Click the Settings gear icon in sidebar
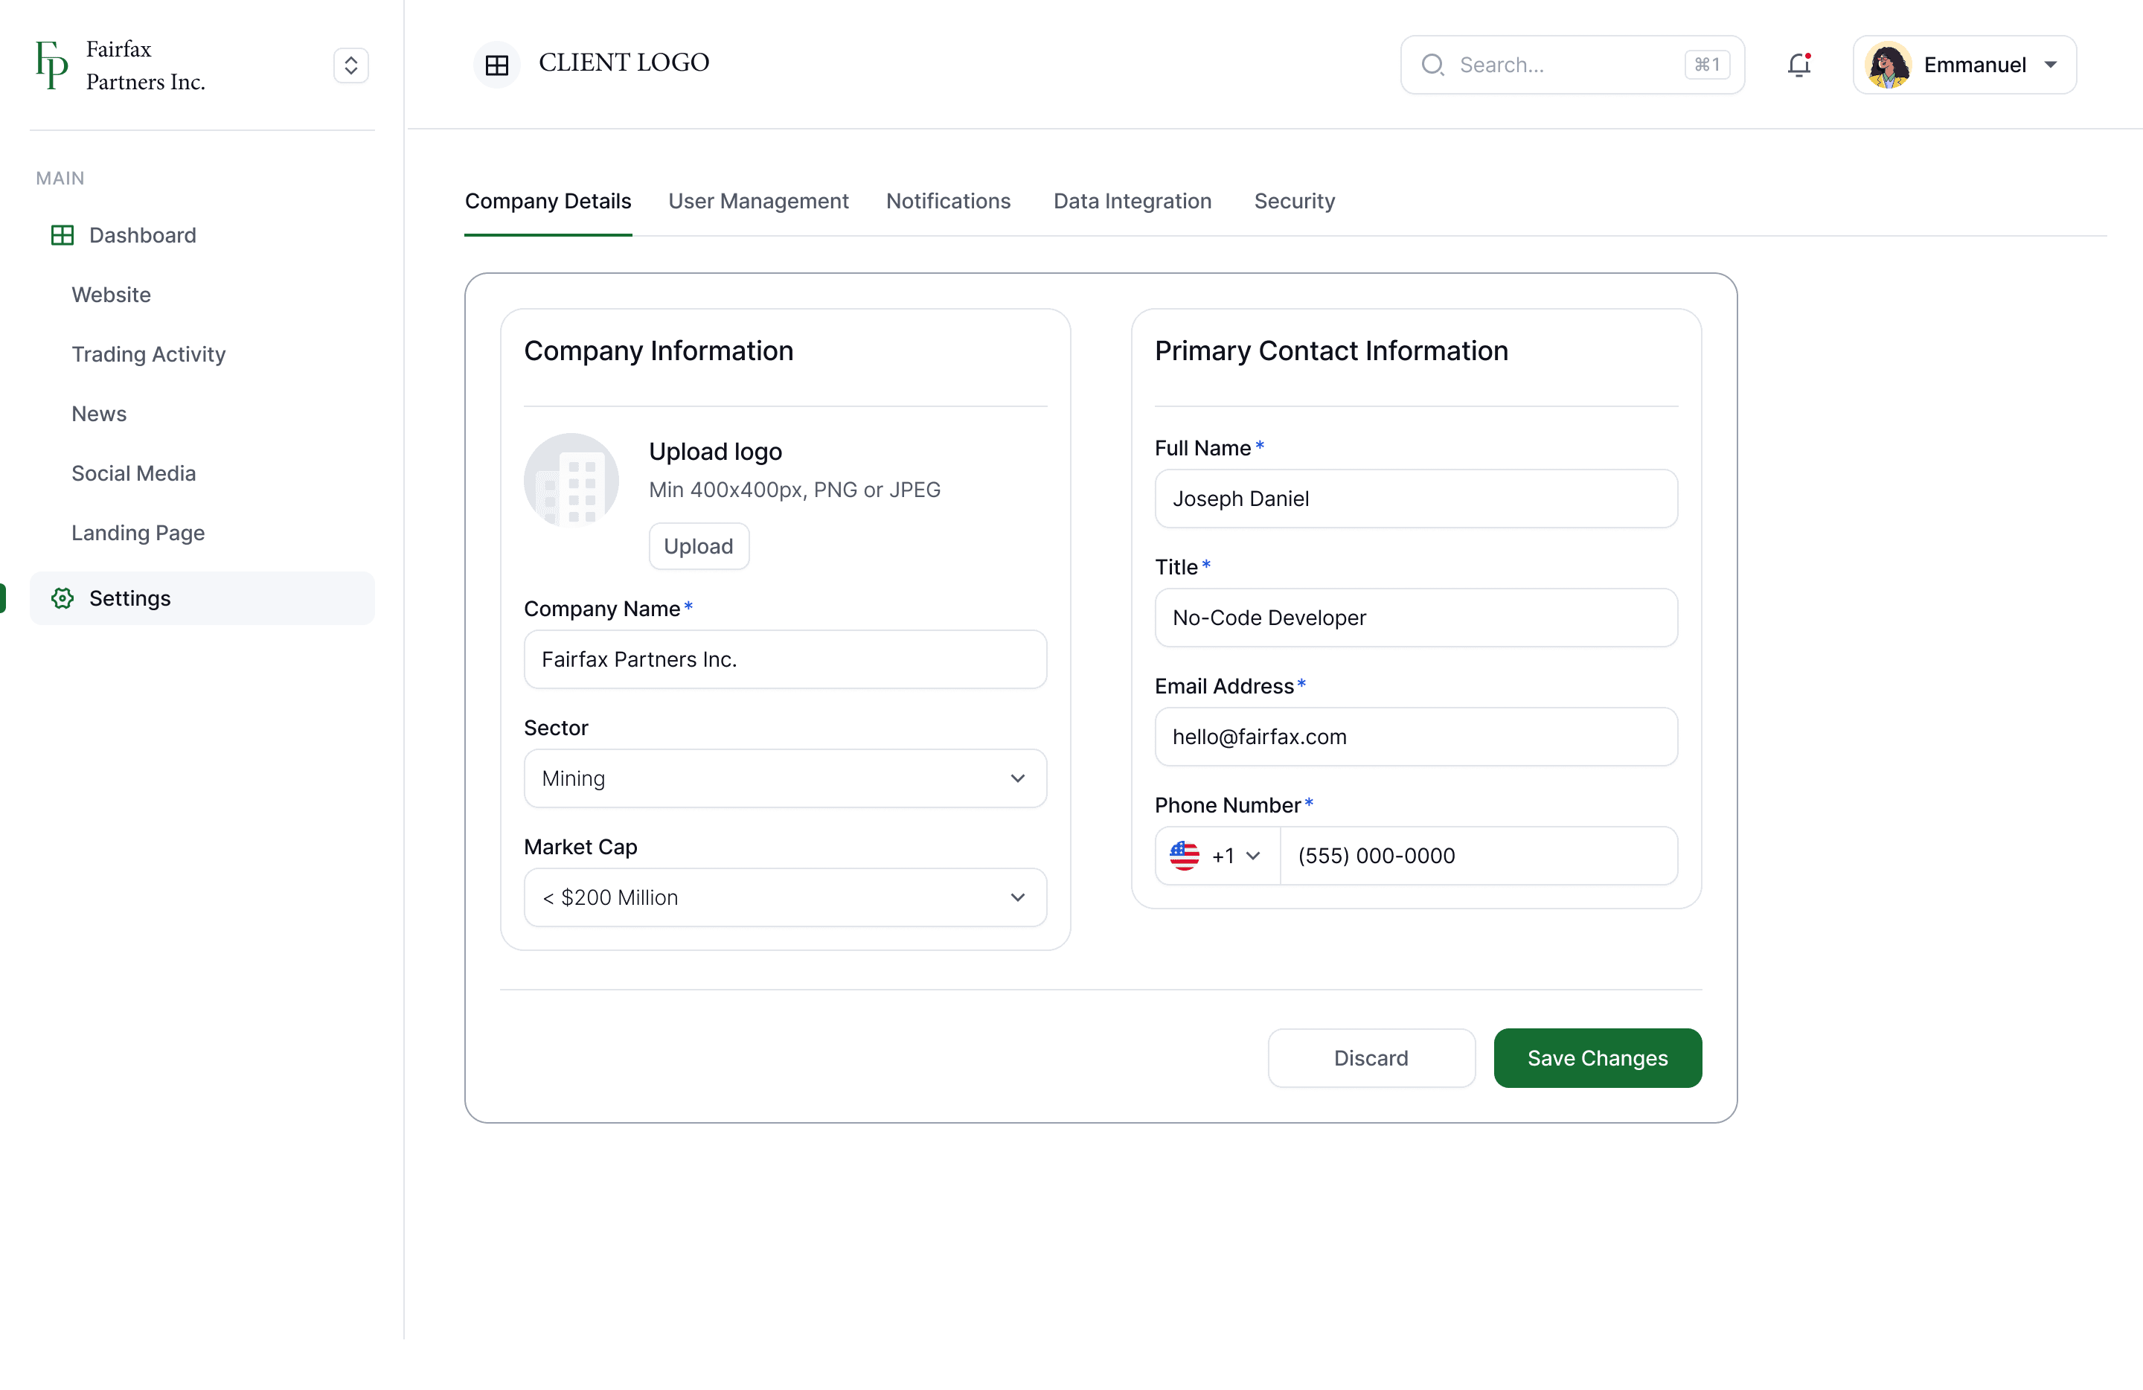The height and width of the screenshot is (1390, 2143). click(x=62, y=598)
